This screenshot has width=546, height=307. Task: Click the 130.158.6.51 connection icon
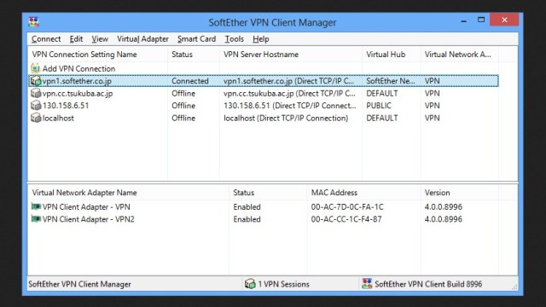(x=36, y=106)
